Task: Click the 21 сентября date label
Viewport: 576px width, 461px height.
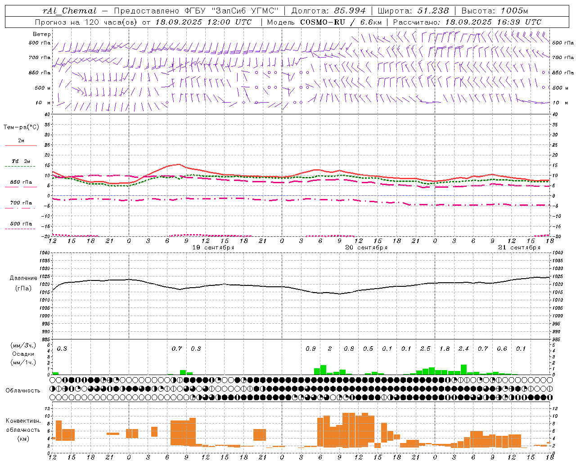Action: tap(519, 248)
